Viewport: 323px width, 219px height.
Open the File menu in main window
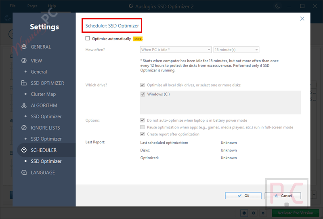tap(13, 6)
